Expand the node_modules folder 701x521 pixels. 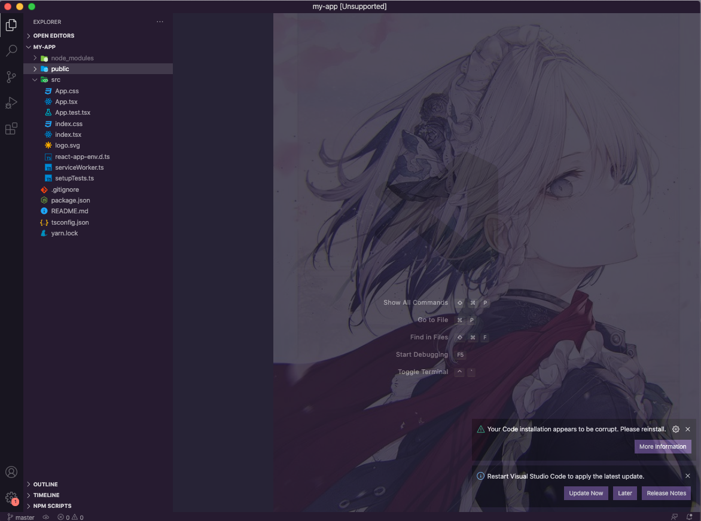(x=98, y=58)
